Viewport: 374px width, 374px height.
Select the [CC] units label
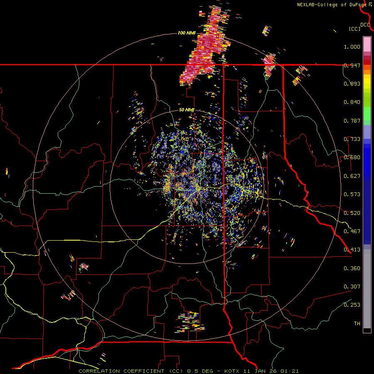click(x=354, y=29)
